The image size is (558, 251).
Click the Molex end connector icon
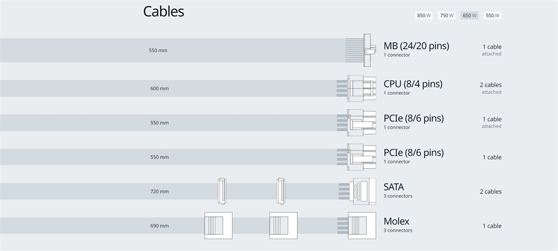pos(357,225)
